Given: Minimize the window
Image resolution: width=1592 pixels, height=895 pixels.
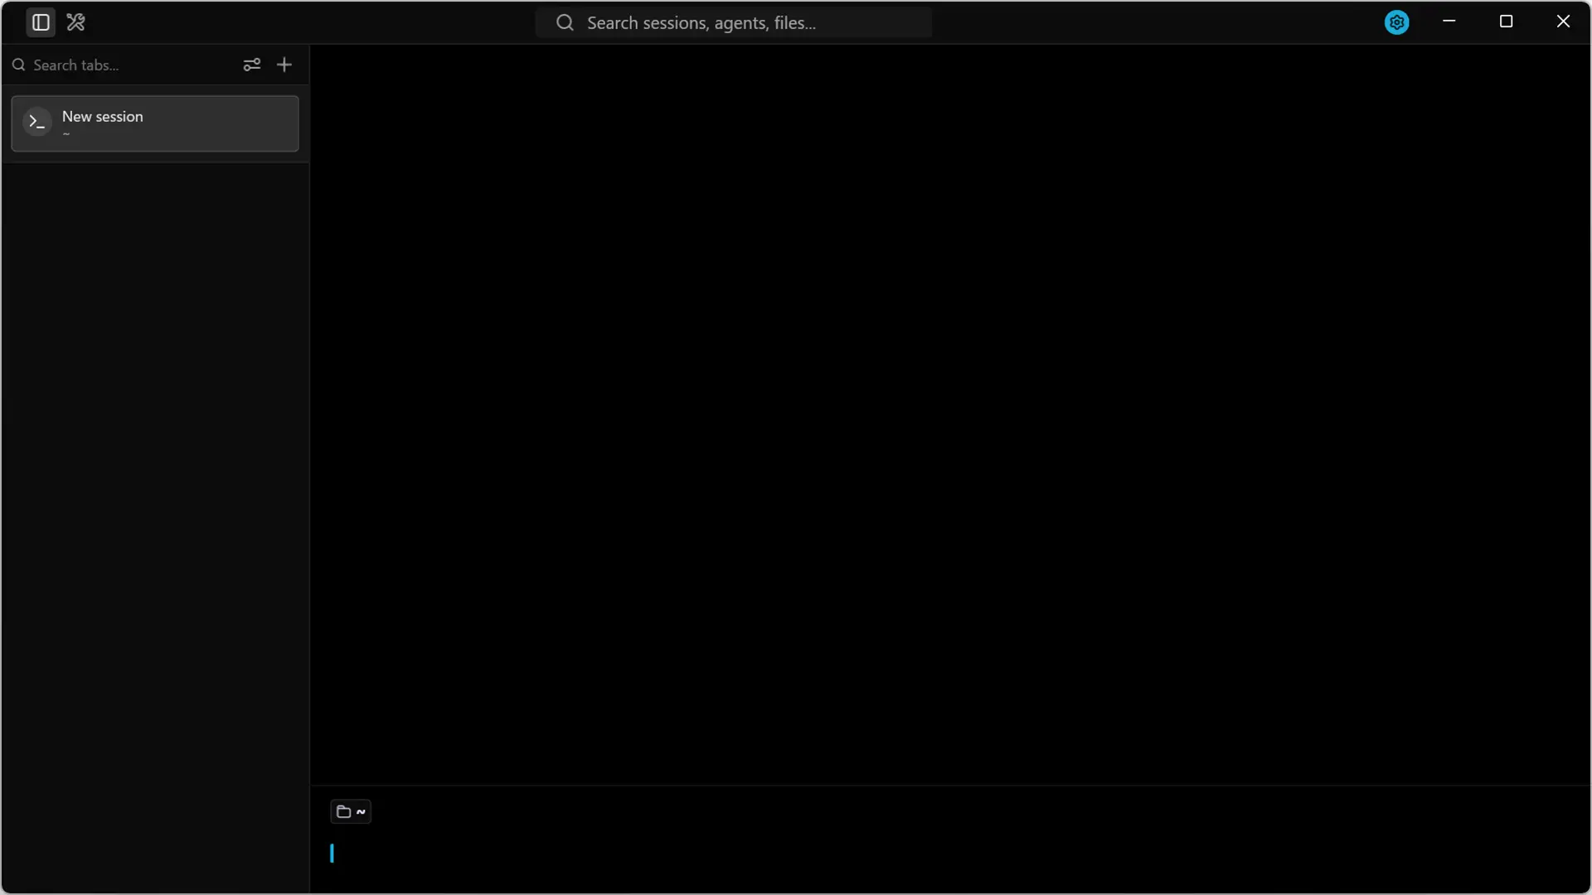Looking at the screenshot, I should [1449, 22].
